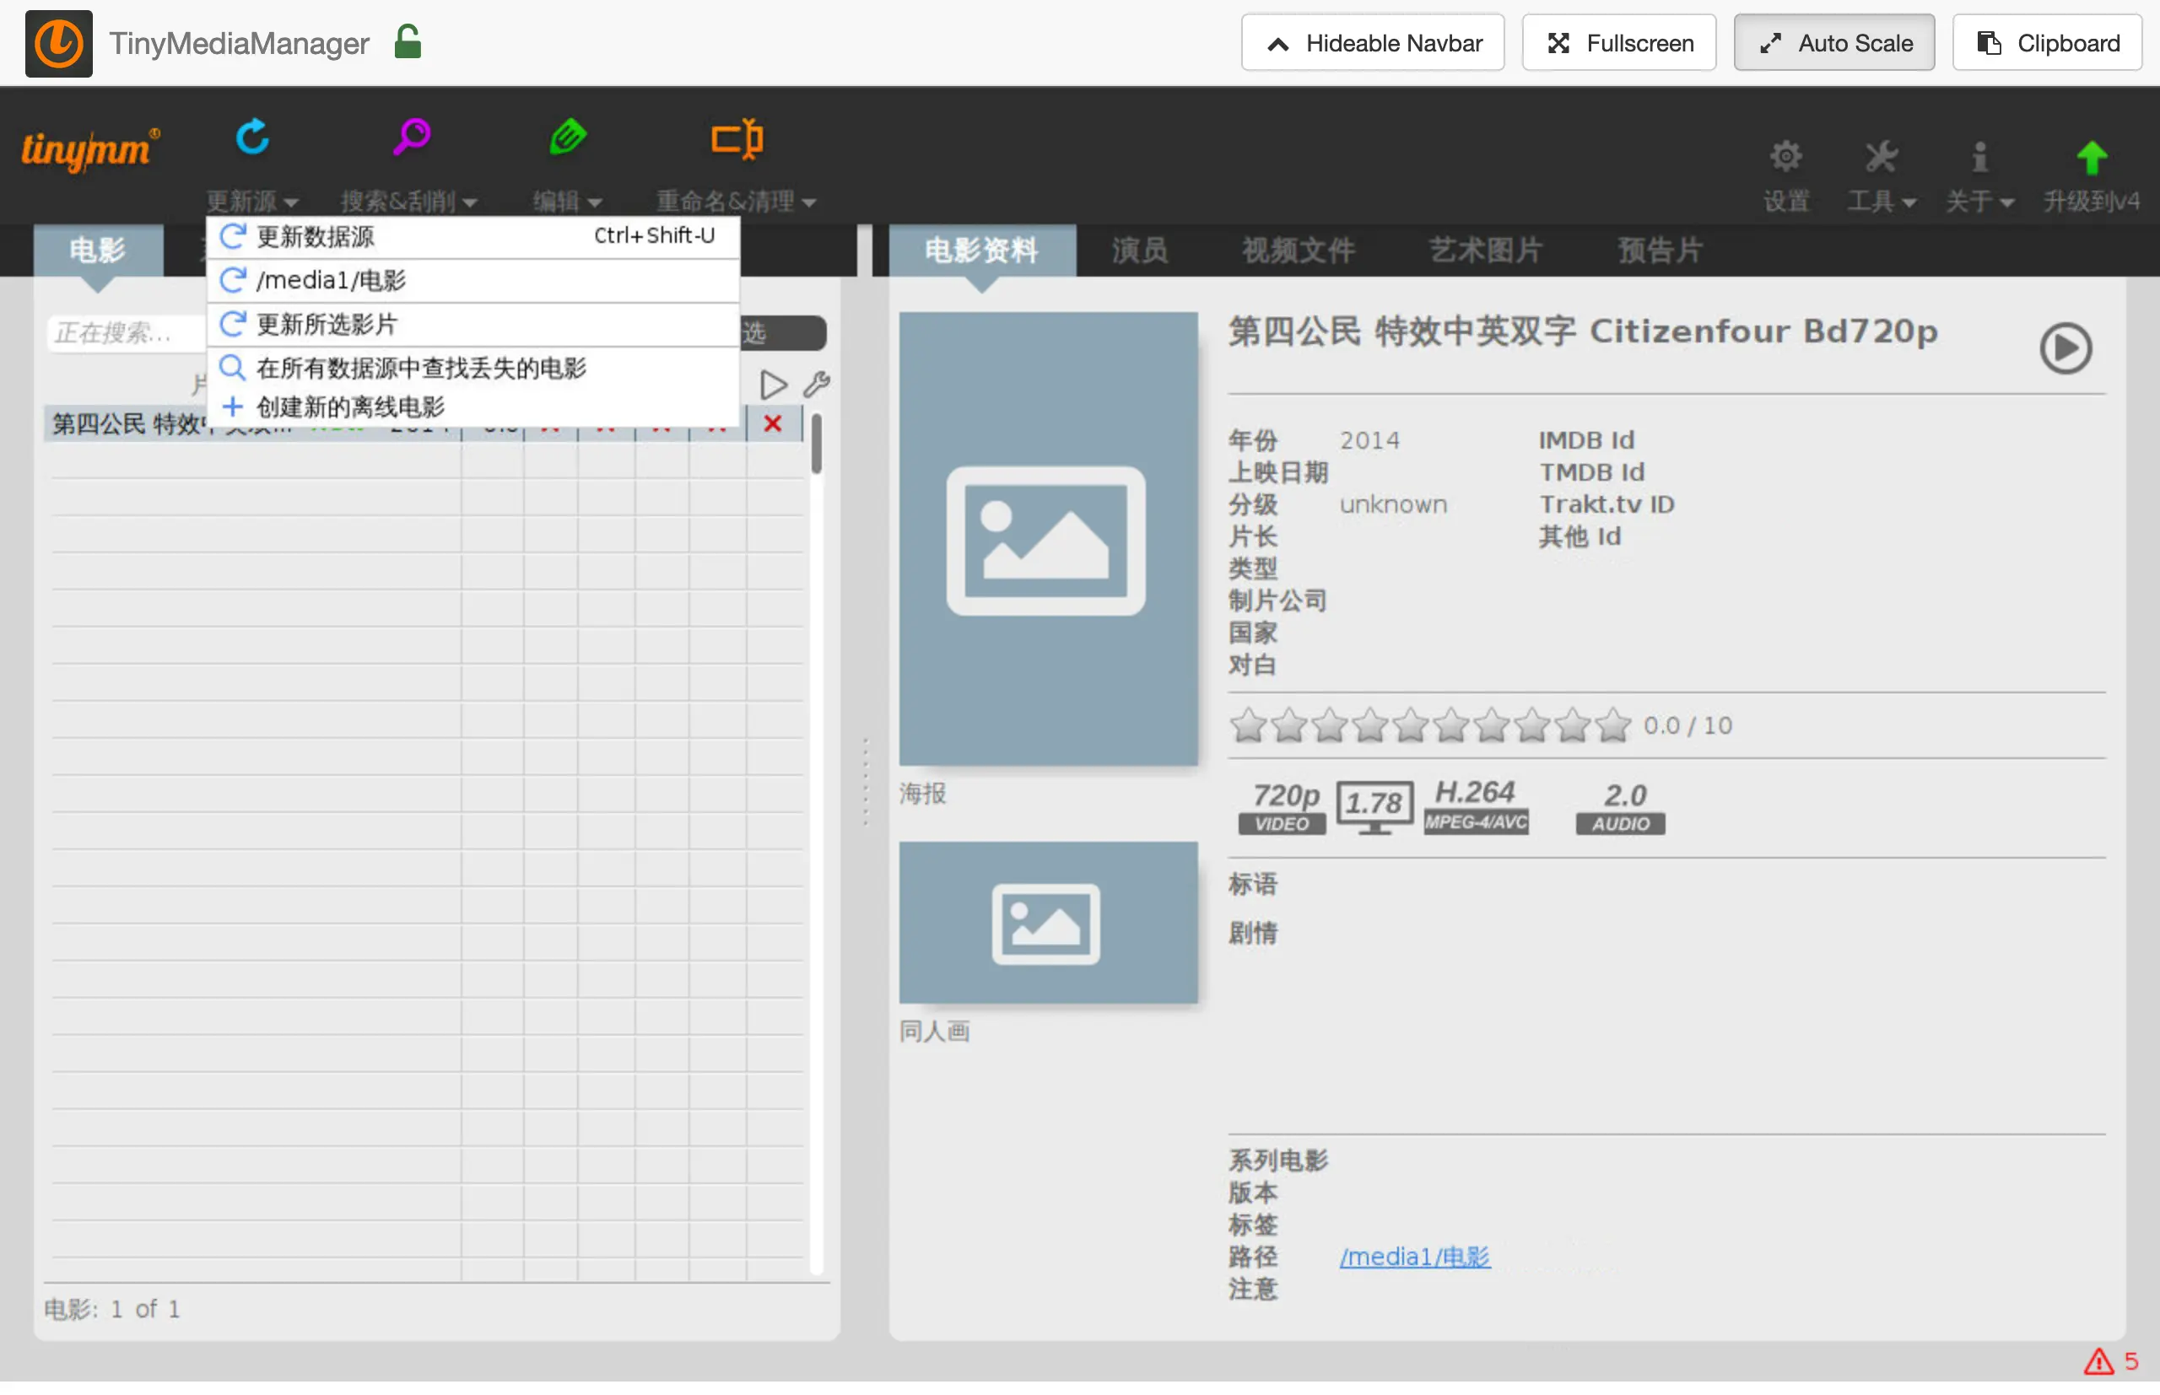Expand the 重命名&清理 dropdown arrow
Screen dimensions: 2160x1395
(x=809, y=202)
